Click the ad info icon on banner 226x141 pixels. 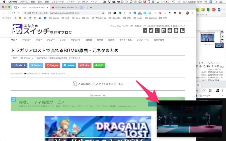coord(181,98)
